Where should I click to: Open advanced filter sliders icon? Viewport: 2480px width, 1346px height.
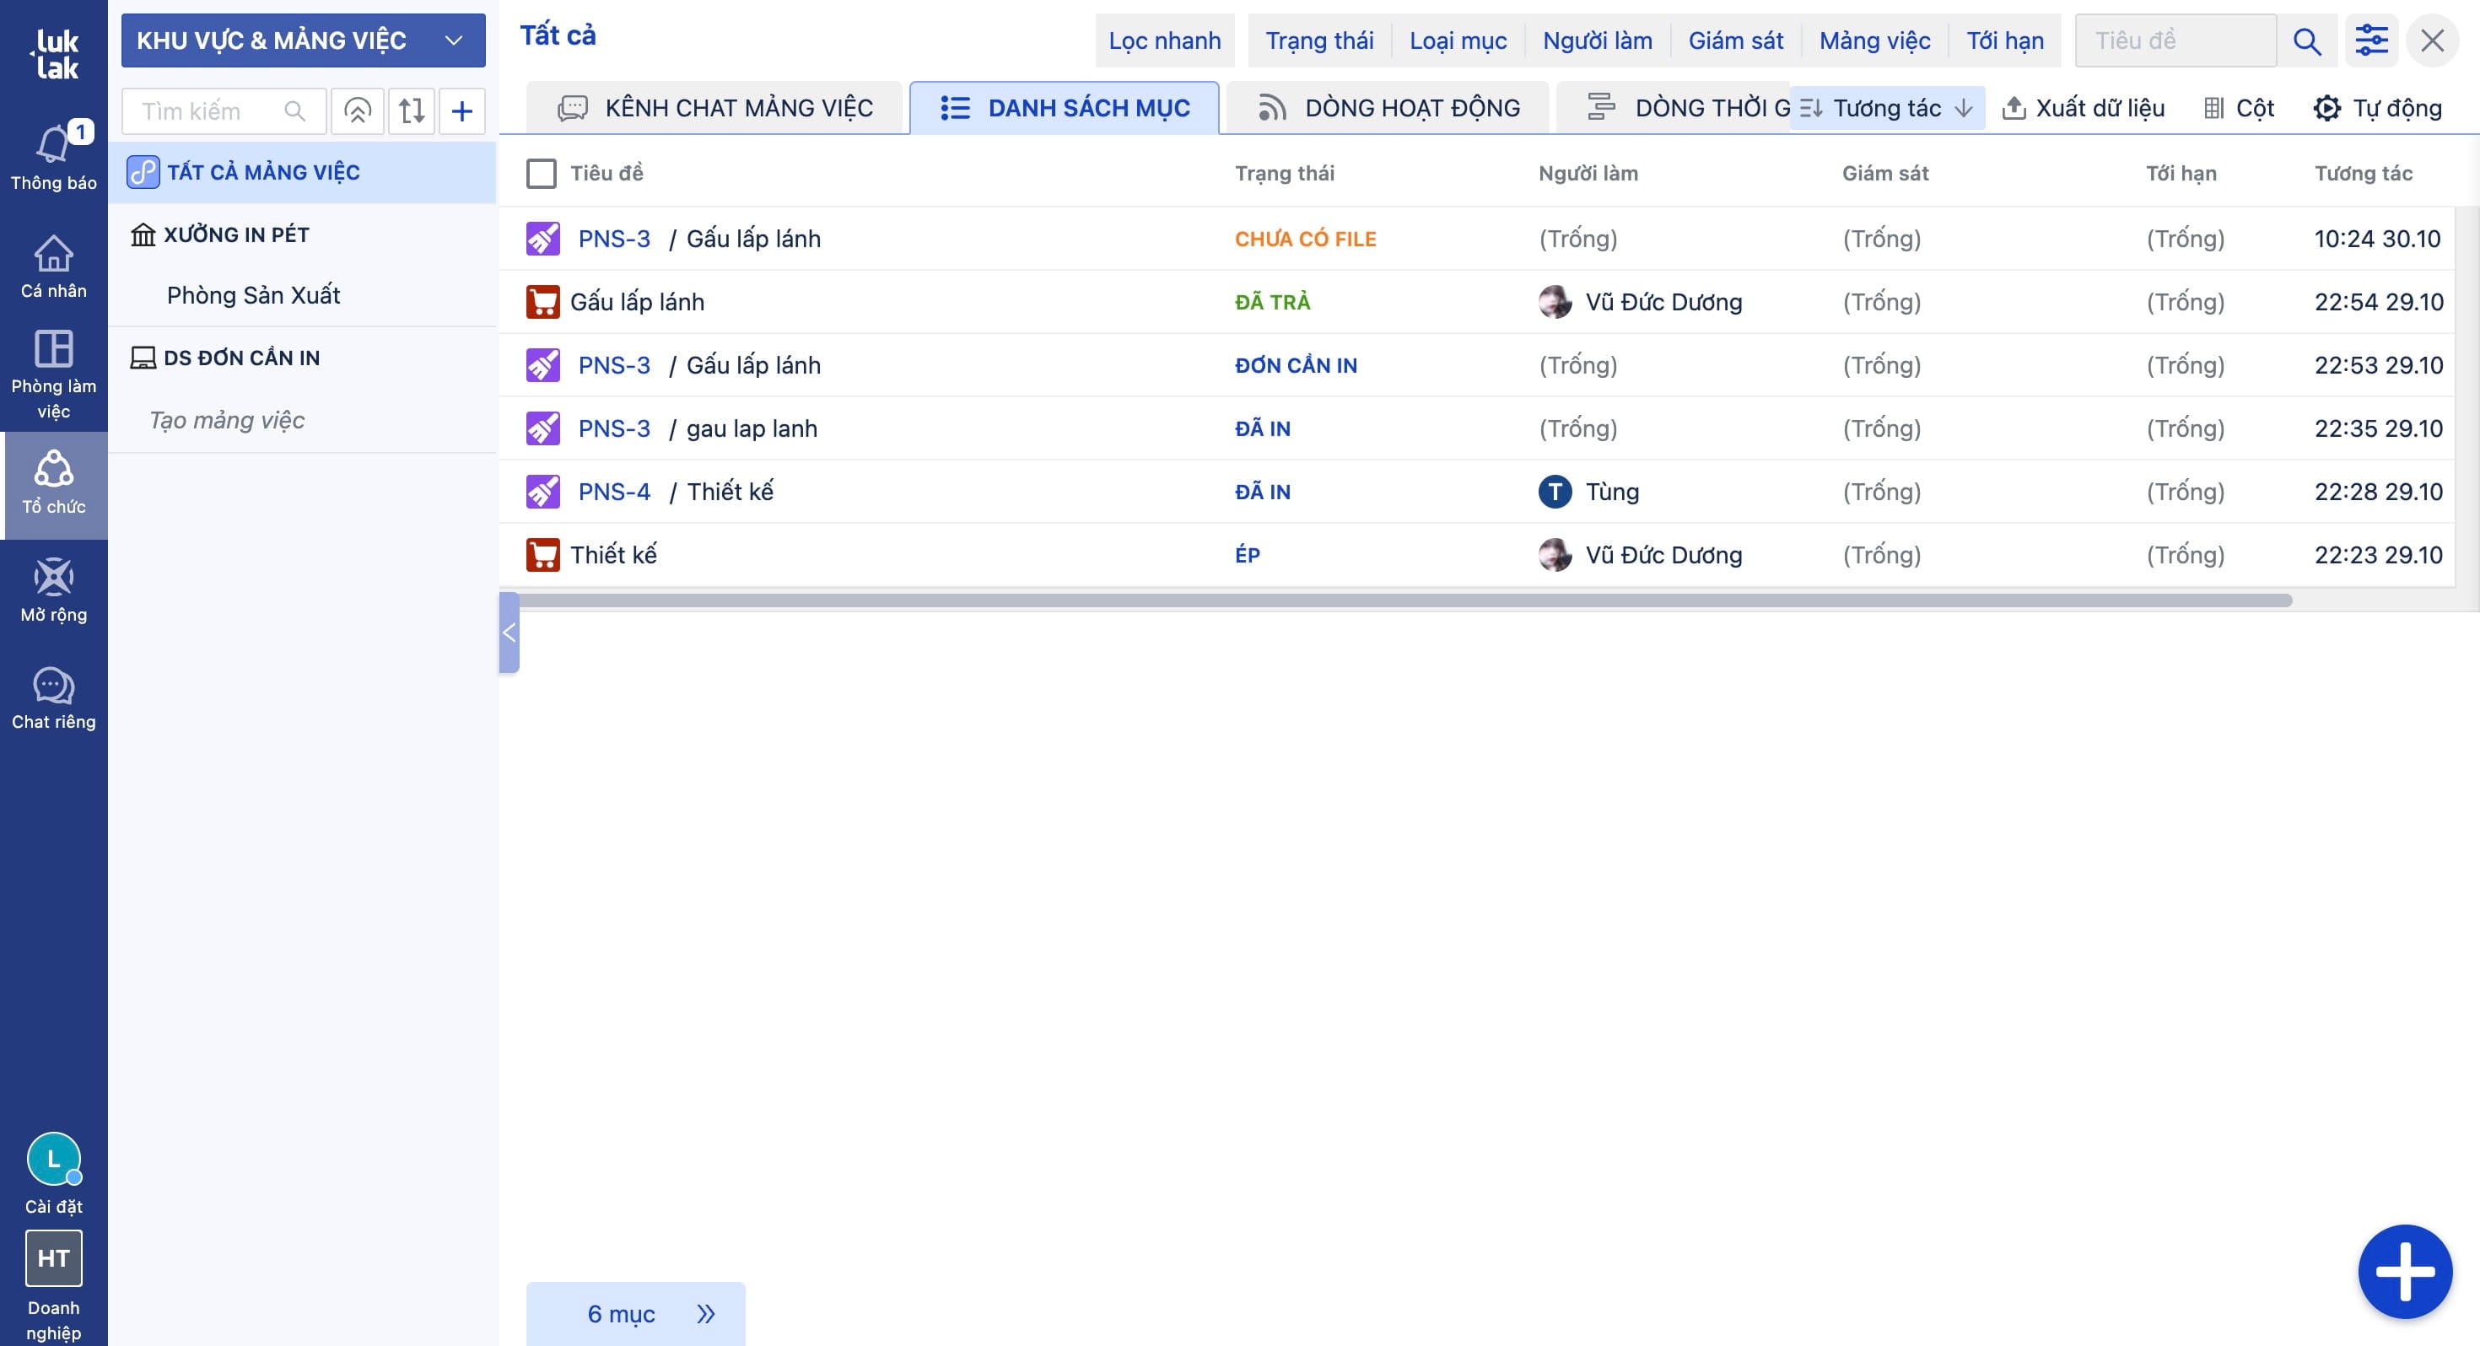point(2371,40)
